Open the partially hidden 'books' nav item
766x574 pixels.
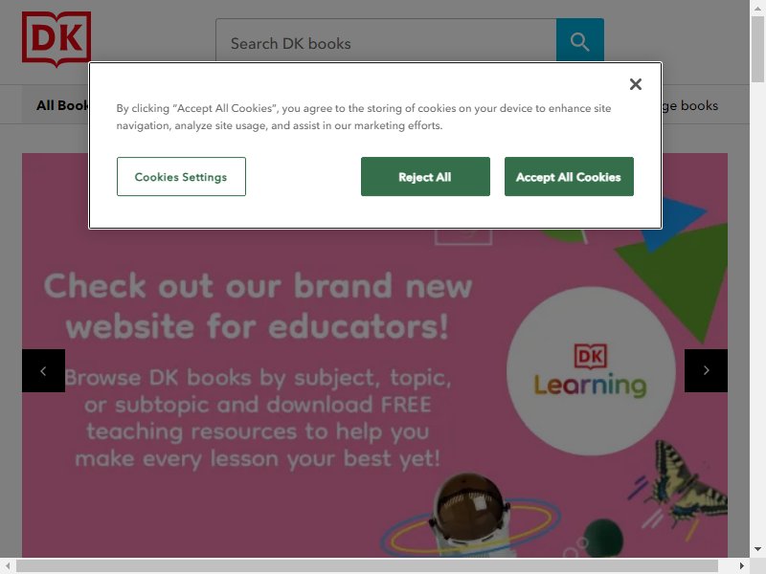click(690, 105)
